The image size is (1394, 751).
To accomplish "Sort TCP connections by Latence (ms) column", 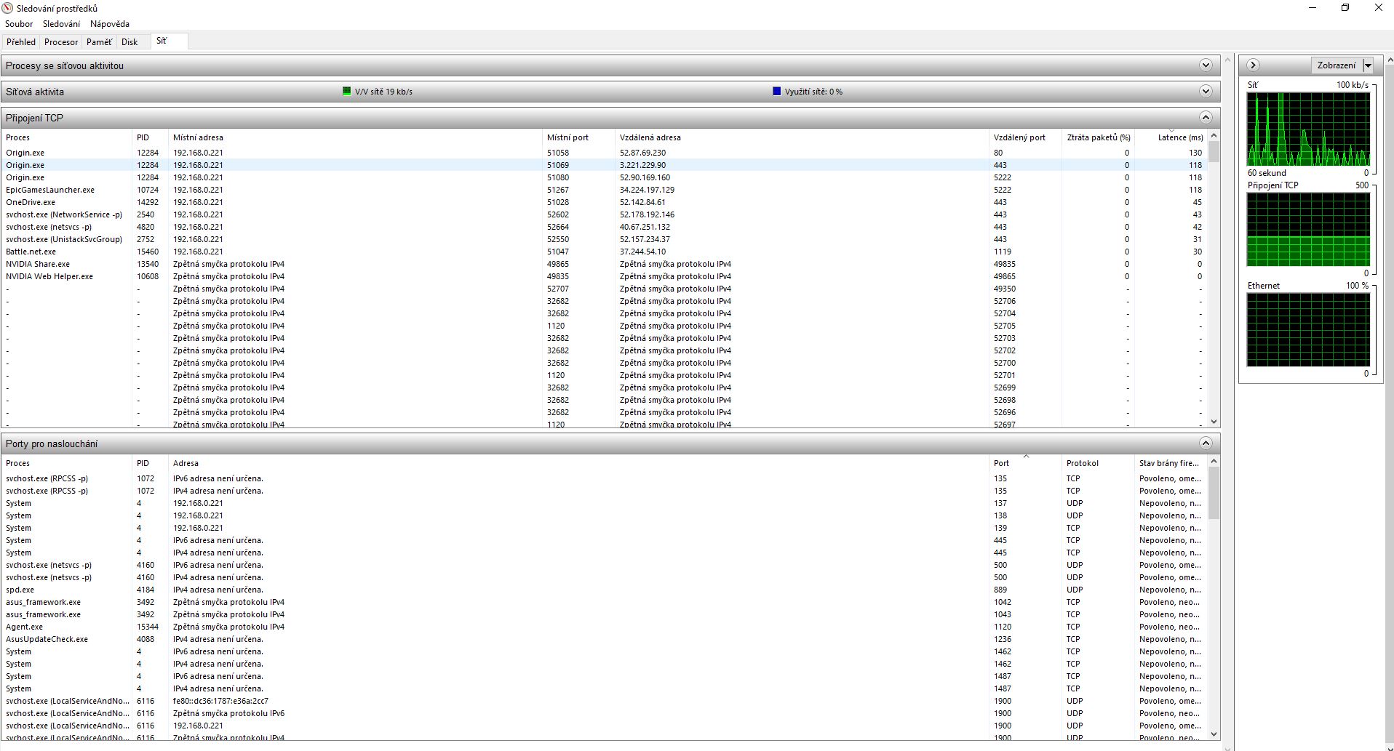I will (1179, 137).
